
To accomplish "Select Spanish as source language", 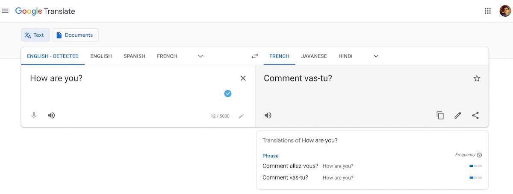I will click(134, 56).
